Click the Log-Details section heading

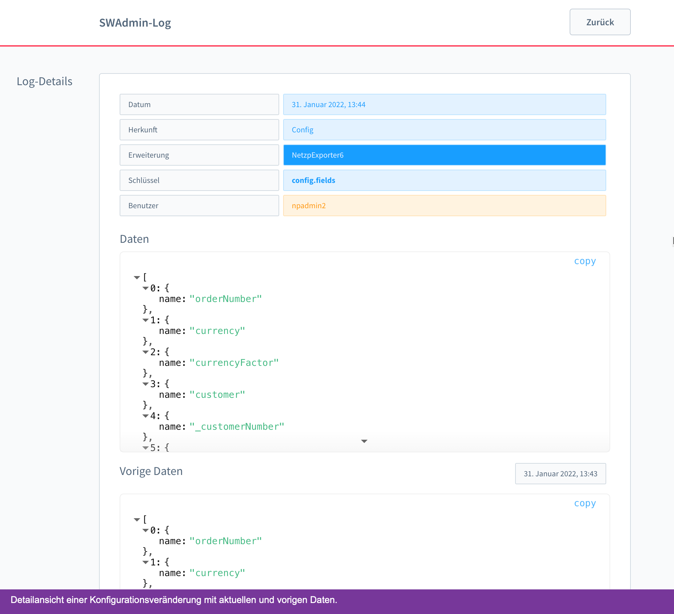[x=45, y=81]
